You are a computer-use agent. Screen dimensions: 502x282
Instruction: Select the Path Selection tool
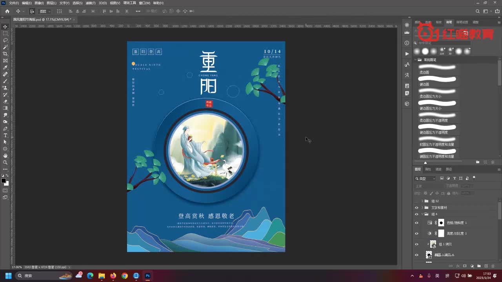click(x=5, y=142)
